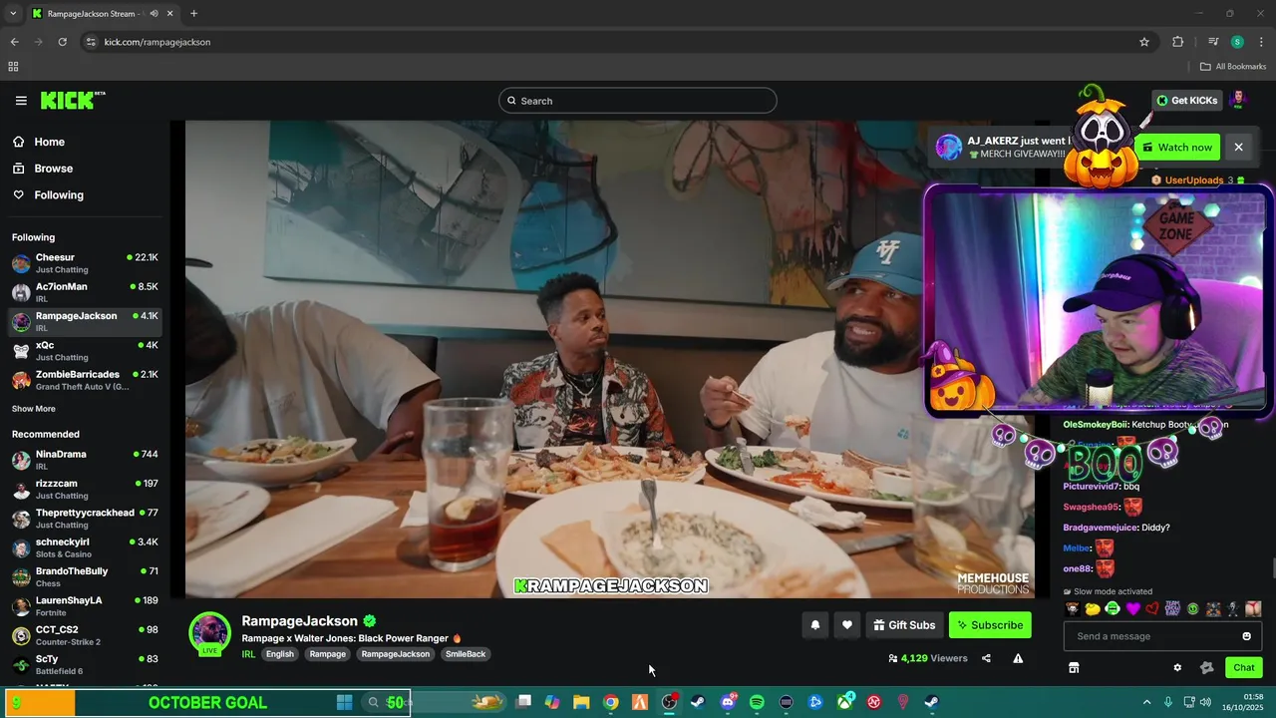Open chat settings gear icon

point(1177,668)
